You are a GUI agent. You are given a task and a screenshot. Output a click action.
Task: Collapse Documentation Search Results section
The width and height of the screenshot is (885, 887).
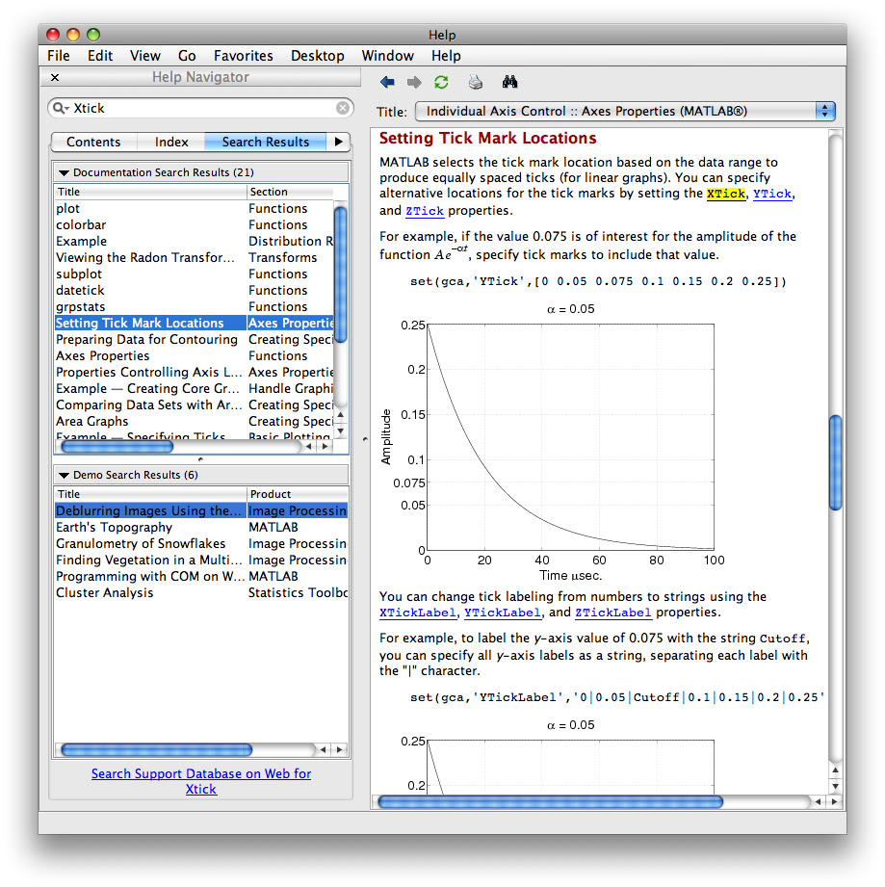[x=64, y=172]
